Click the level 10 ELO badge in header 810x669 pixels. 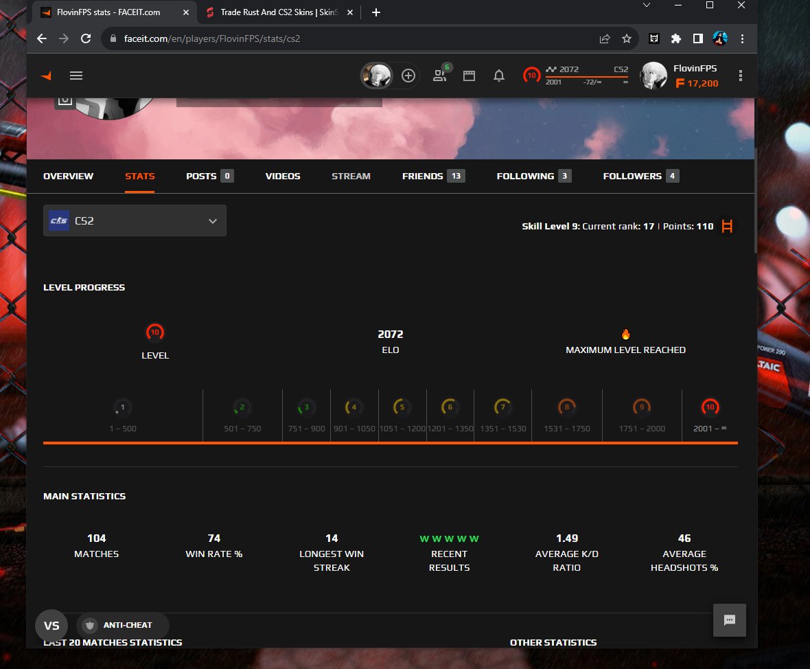531,76
